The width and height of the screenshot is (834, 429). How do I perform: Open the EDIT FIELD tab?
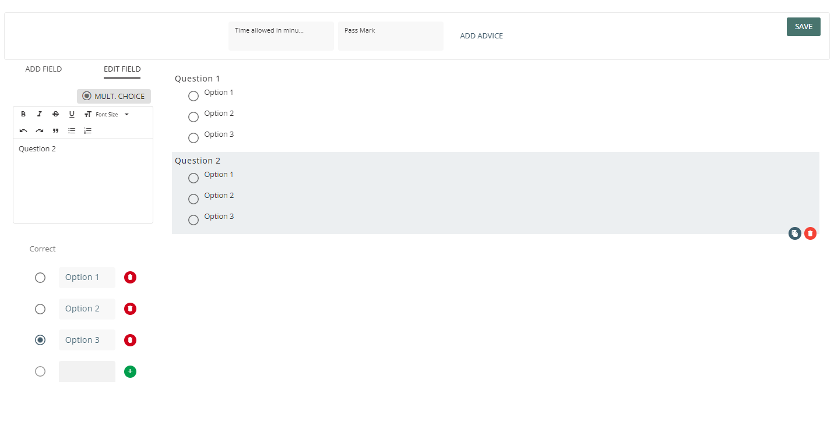[x=122, y=69]
